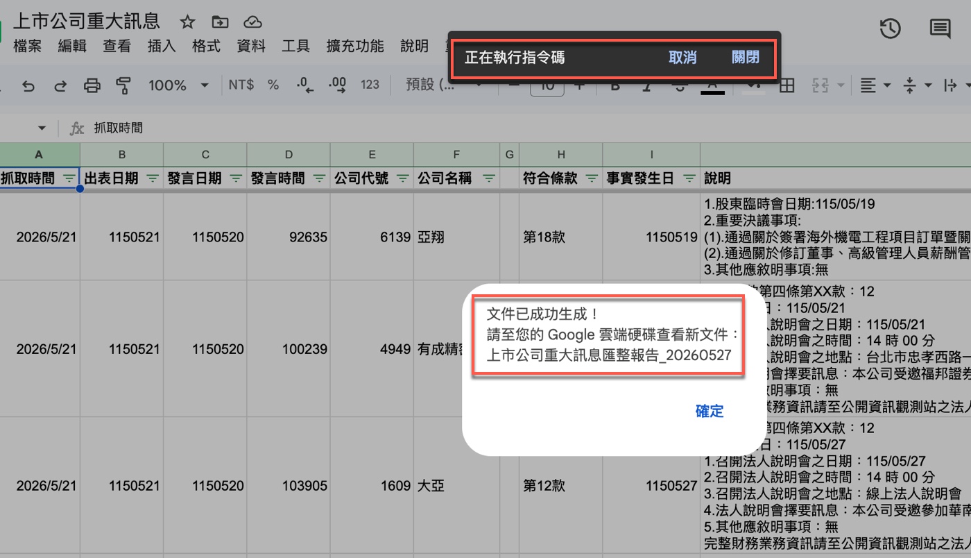
Task: Select the 說明 header cell
Action: 836,179
